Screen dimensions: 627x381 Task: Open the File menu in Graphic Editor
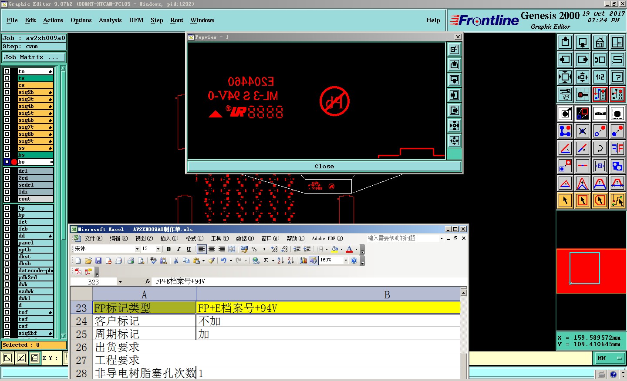pyautogui.click(x=12, y=20)
